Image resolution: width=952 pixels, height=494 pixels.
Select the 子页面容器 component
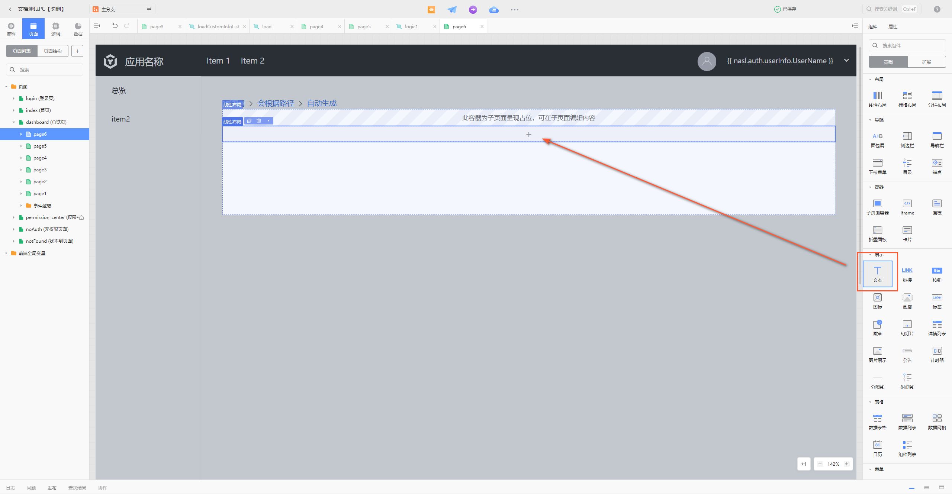point(877,207)
